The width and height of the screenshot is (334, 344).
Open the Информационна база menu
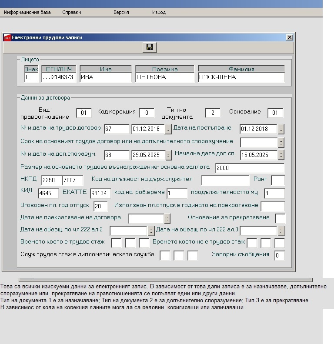[27, 12]
